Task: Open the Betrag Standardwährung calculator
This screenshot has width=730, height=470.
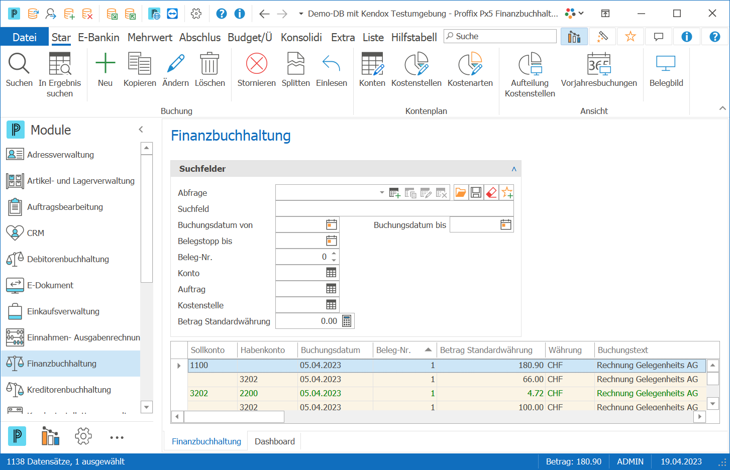Action: pyautogui.click(x=347, y=321)
